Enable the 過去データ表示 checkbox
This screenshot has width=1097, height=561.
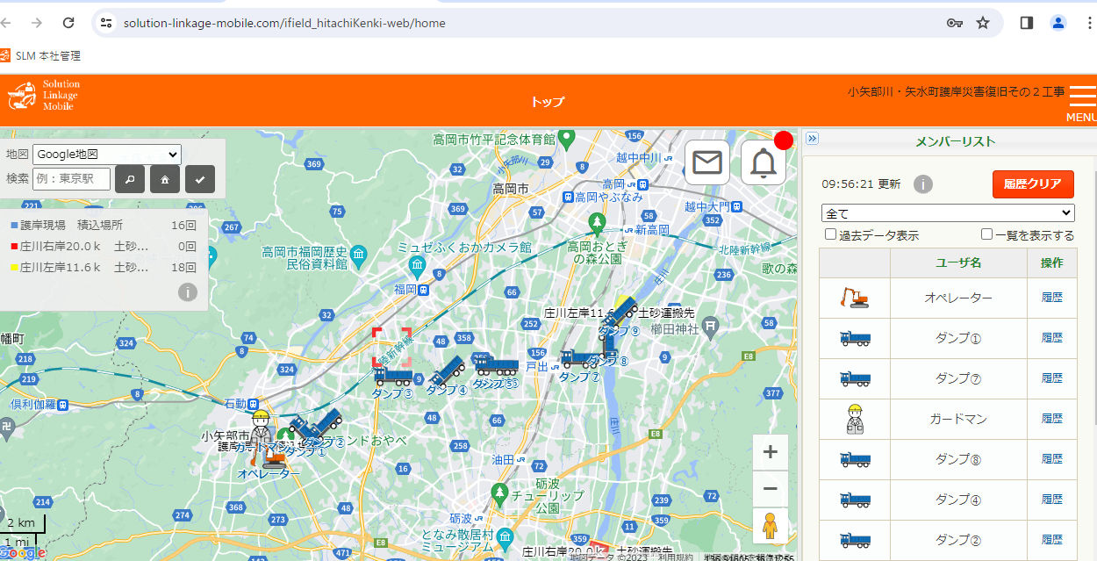click(x=830, y=234)
